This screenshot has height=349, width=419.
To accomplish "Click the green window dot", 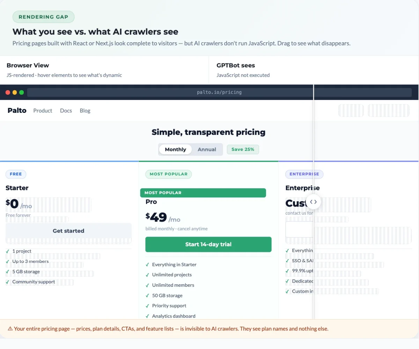I will point(22,92).
